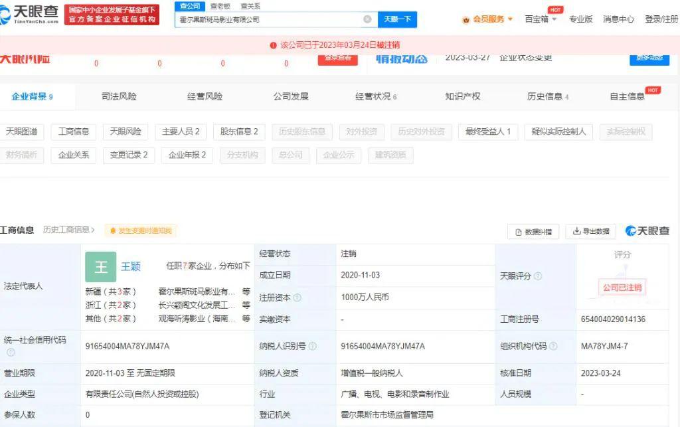The width and height of the screenshot is (680, 427).
Task: Open the 知识产权 tab
Action: [462, 96]
